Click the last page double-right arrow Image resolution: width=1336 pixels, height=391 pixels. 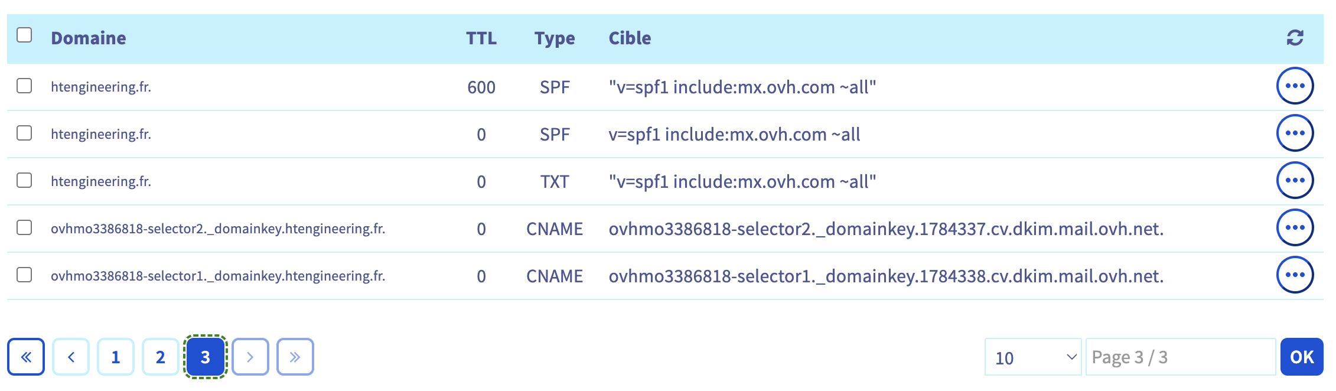tap(295, 357)
